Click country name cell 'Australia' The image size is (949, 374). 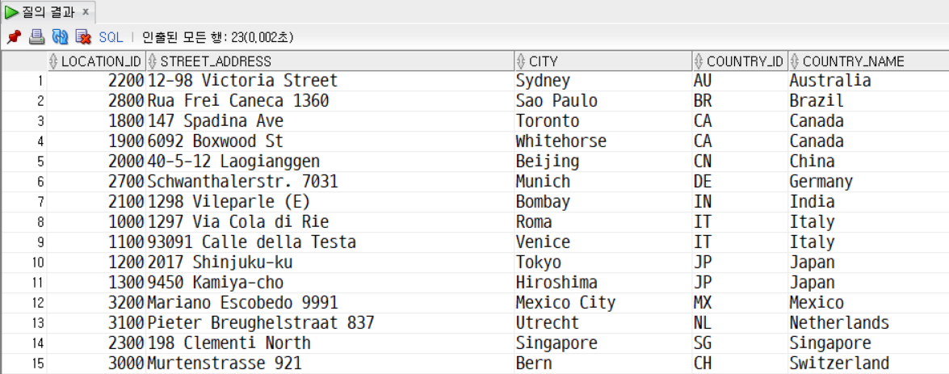868,81
